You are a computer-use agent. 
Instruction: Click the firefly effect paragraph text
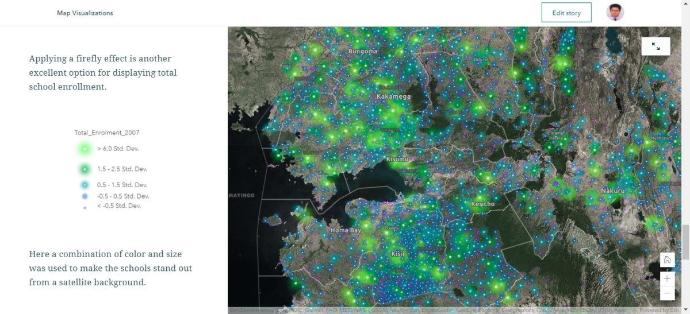[x=103, y=73]
